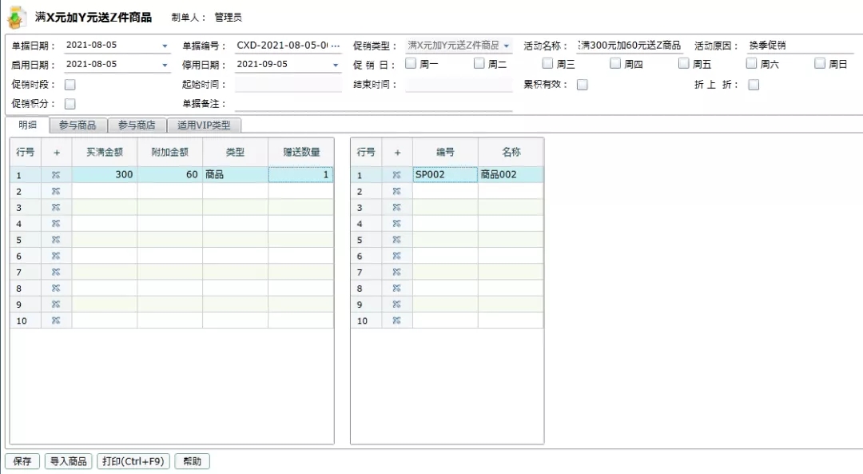Toggle the 折上折 checkbox
The height and width of the screenshot is (474, 863).
tap(754, 85)
